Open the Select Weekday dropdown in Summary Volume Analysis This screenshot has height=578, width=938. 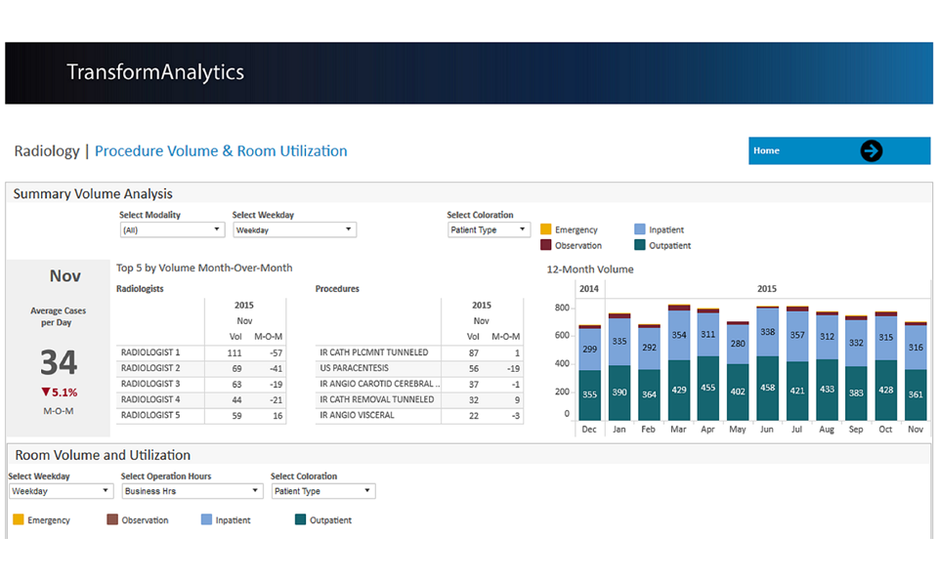[x=294, y=229]
